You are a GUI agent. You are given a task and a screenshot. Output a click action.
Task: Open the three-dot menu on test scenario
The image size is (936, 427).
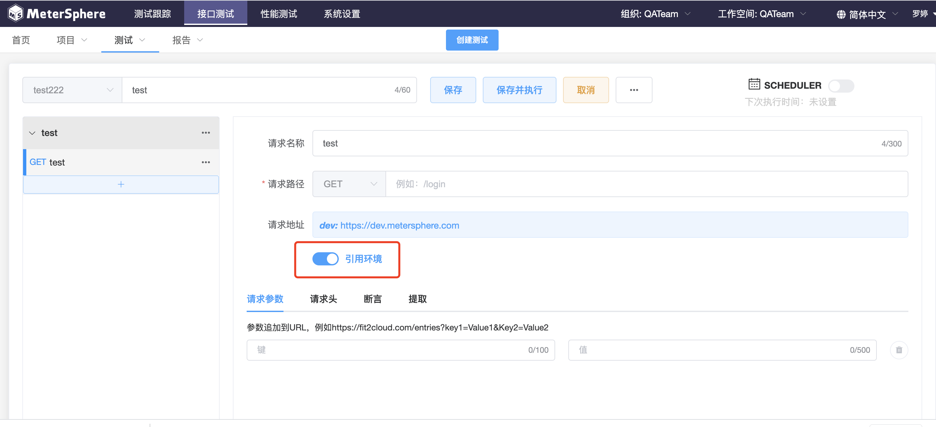(x=206, y=133)
